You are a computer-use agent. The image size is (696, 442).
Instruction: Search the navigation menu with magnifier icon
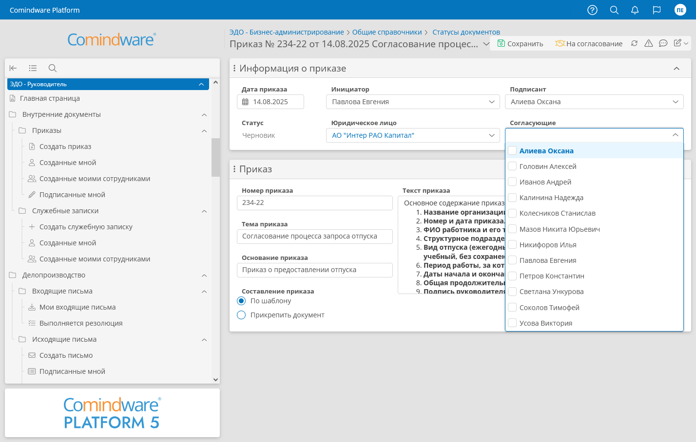[x=53, y=68]
